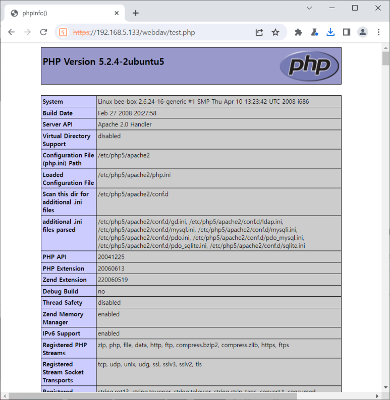Click the vertical scrollbar thumb
This screenshot has height=400, width=390.
tap(385, 58)
